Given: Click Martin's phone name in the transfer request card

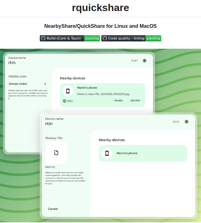Looking at the screenshot, I should (87, 88).
